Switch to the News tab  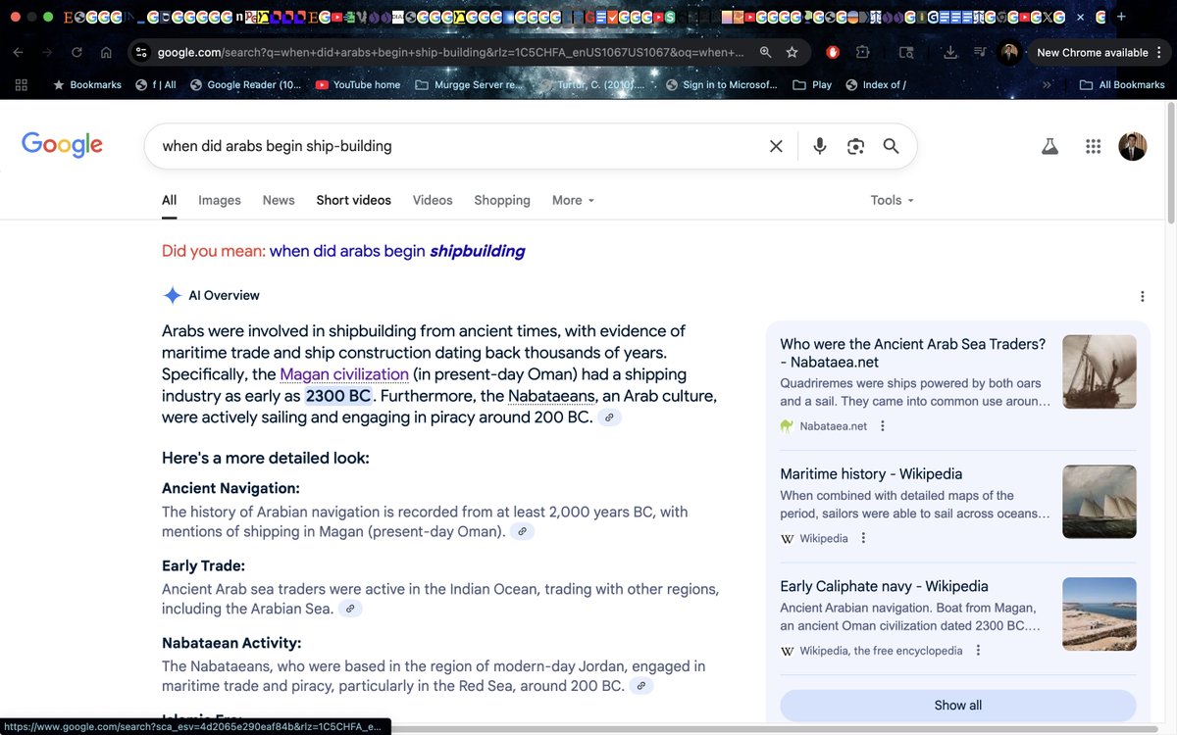click(279, 200)
